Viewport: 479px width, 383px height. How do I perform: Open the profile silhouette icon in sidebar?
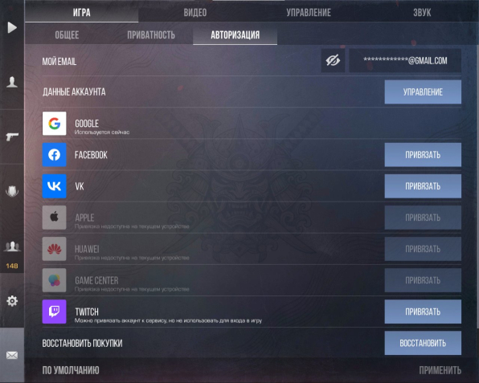click(x=12, y=82)
